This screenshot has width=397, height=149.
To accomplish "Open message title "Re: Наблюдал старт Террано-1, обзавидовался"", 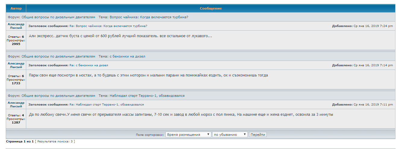I will pos(106,105).
